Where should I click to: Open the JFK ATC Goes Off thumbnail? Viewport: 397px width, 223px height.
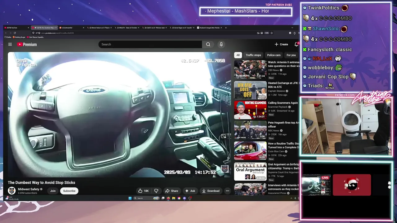250,90
